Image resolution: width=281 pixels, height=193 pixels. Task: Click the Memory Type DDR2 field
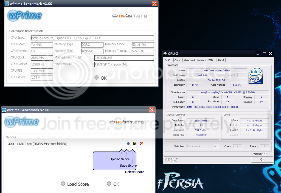point(92,45)
